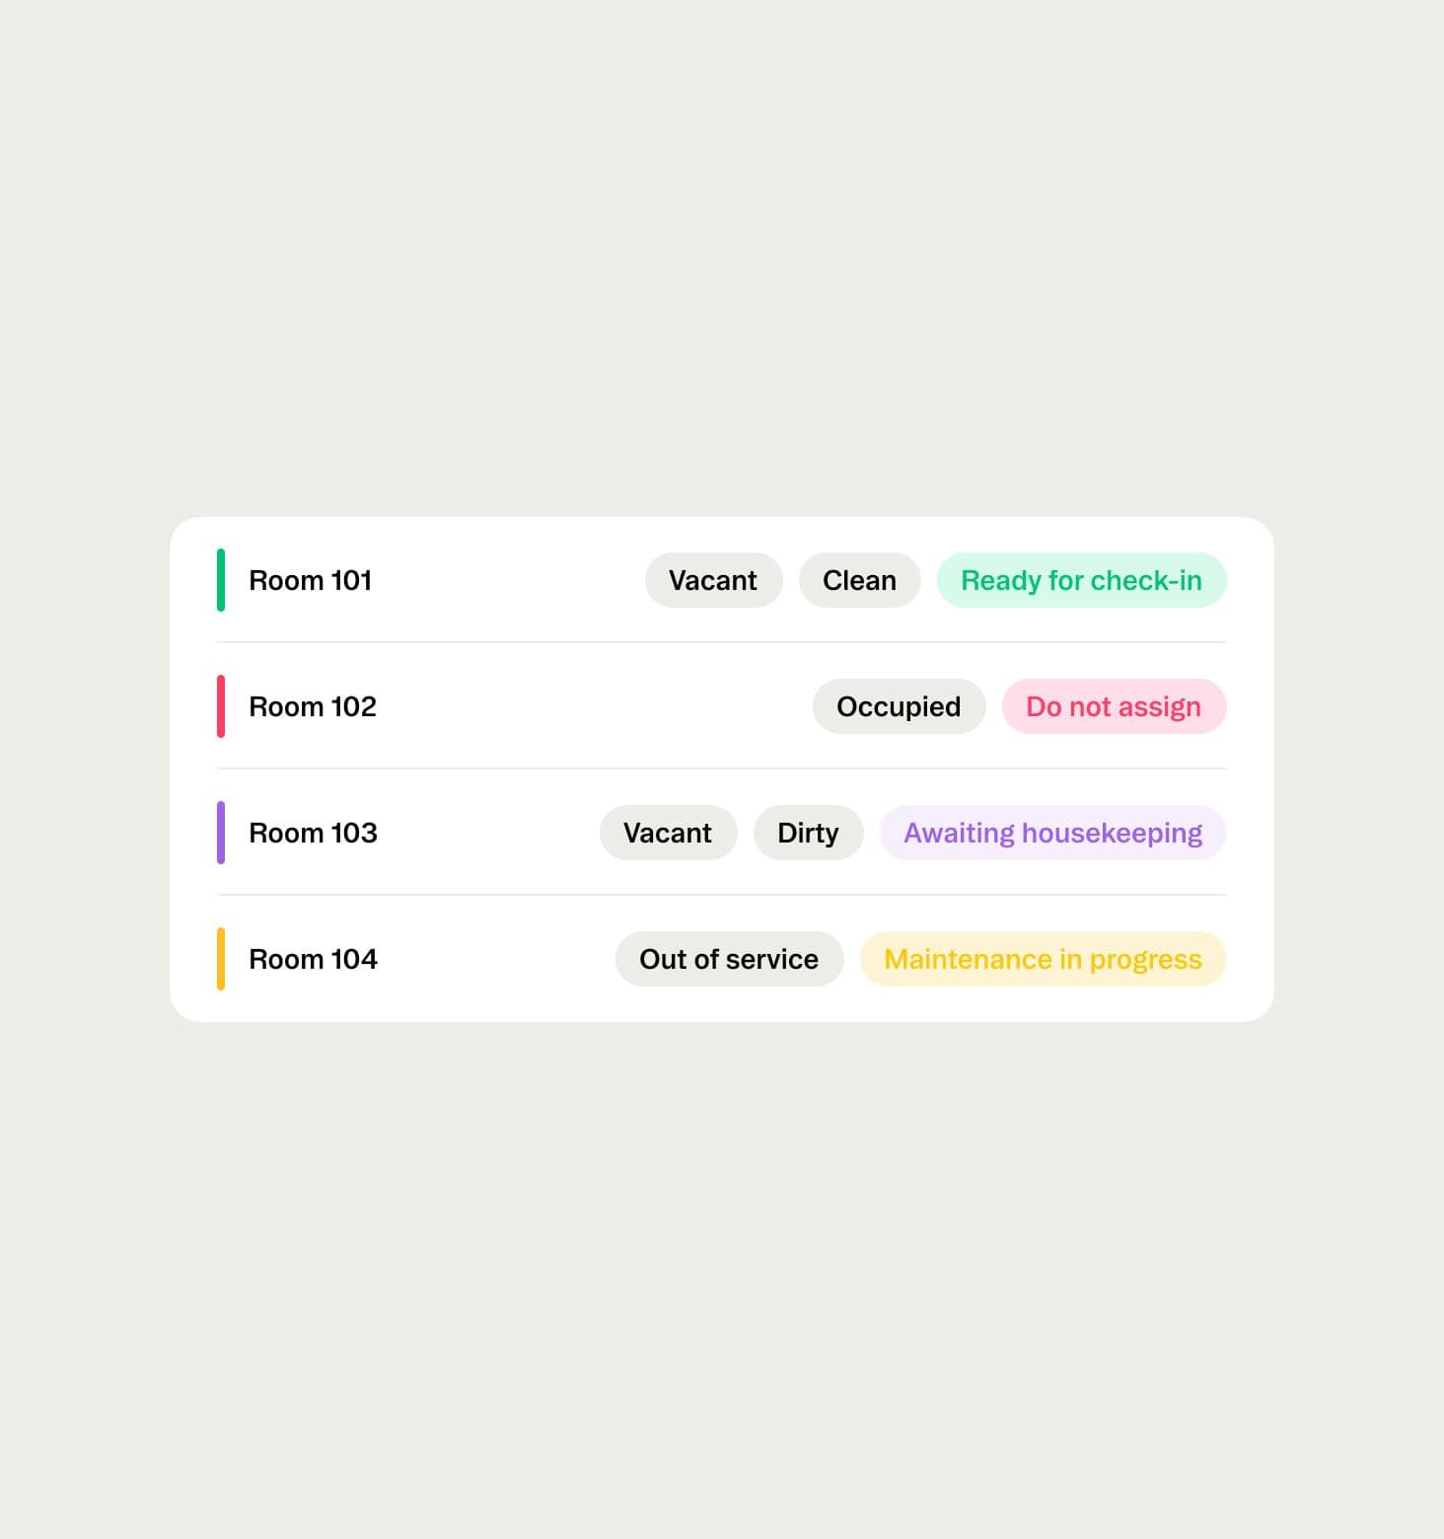The image size is (1444, 1539).
Task: Select the Maintenance in progress pill
Action: [1043, 959]
